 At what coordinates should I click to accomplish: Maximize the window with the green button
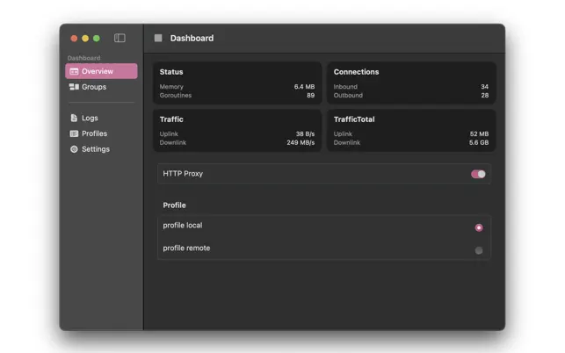tap(97, 39)
